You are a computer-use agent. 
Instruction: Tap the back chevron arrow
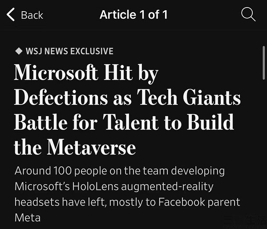(x=11, y=15)
